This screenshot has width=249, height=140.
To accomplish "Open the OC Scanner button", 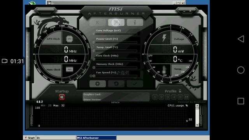I will [116, 23].
